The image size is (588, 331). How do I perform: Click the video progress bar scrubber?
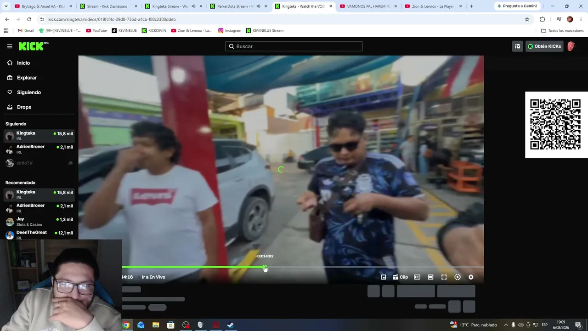(x=265, y=267)
